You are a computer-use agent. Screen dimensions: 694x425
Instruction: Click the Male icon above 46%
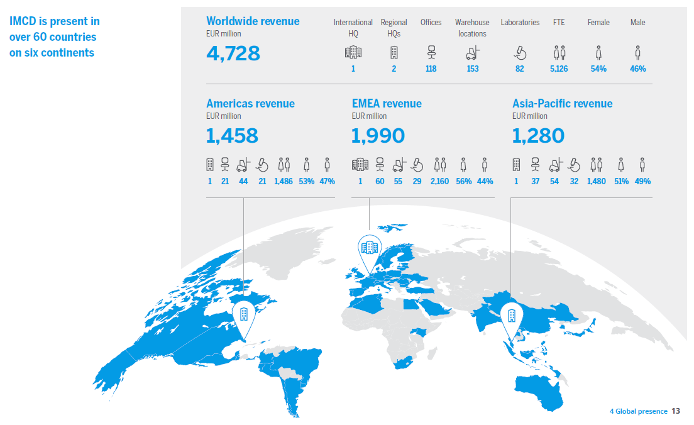638,53
